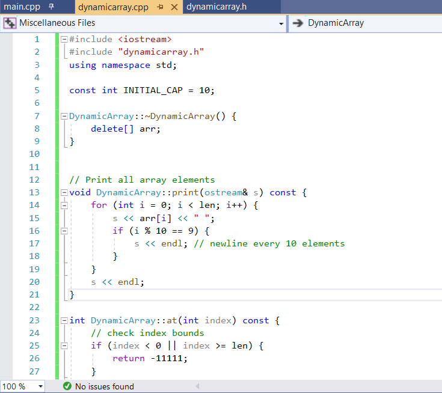Collapse the for loop at line 14
Screen dimensions: 442x393
click(64, 206)
